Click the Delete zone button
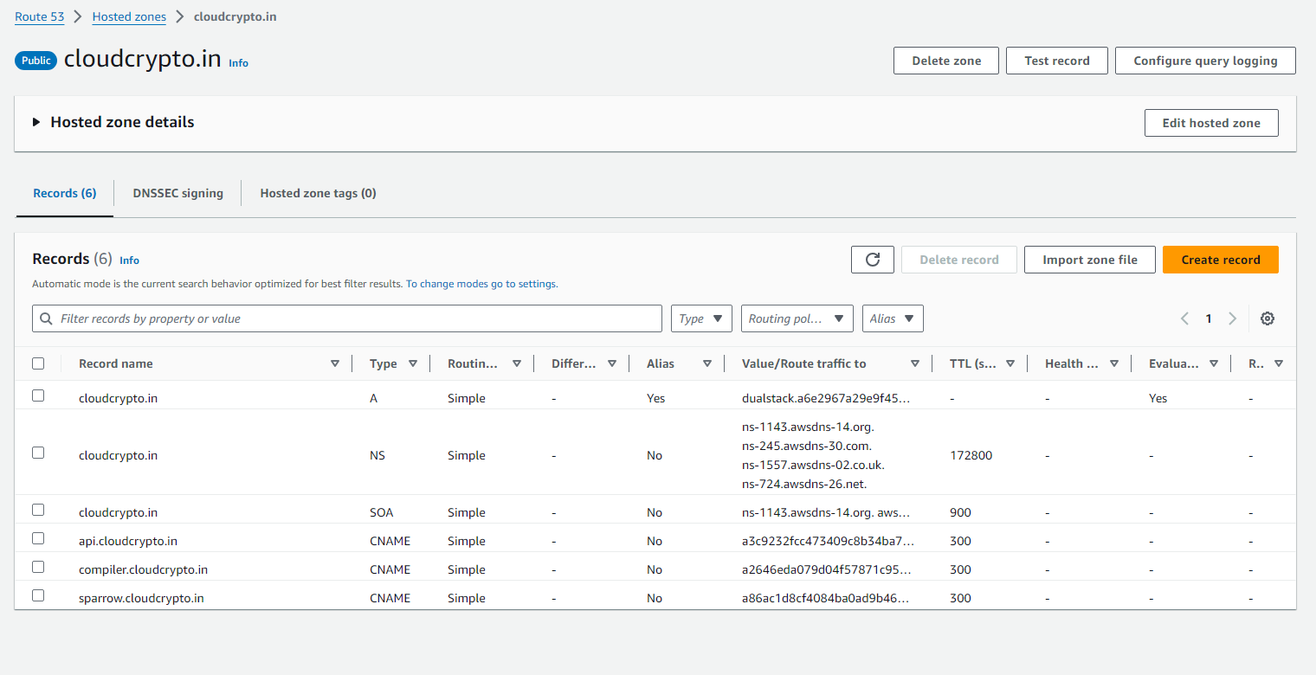This screenshot has height=675, width=1316. pyautogui.click(x=946, y=61)
